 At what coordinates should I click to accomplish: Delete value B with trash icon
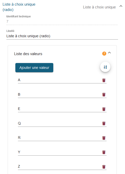point(104,95)
